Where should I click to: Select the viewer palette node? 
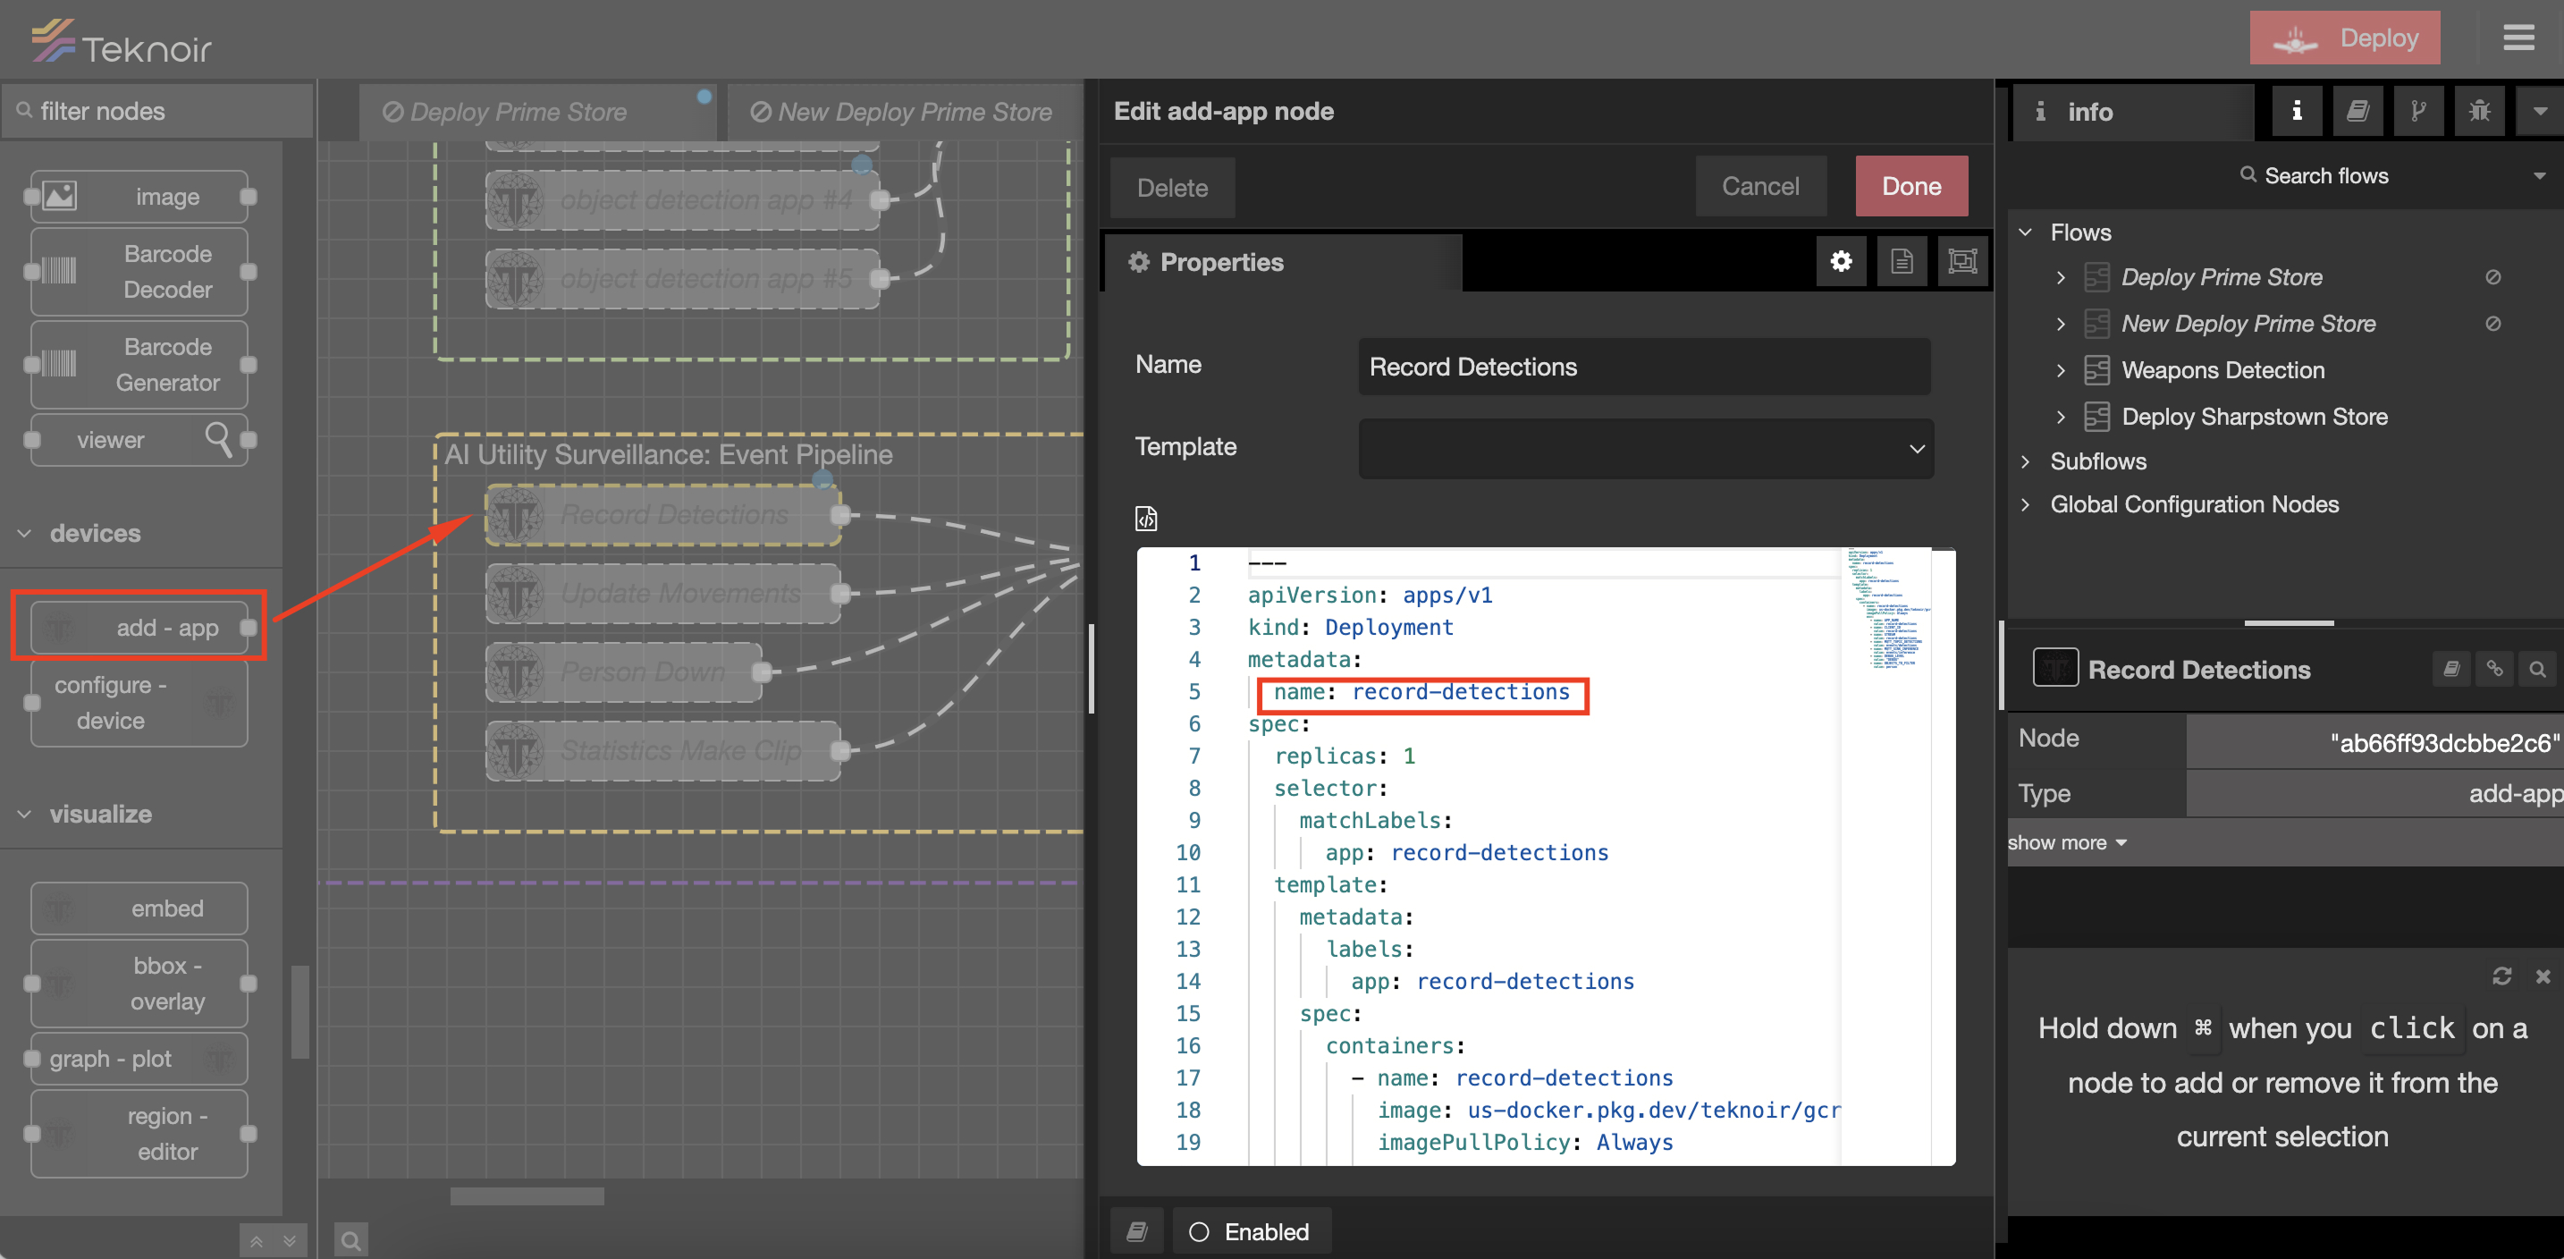[x=139, y=439]
